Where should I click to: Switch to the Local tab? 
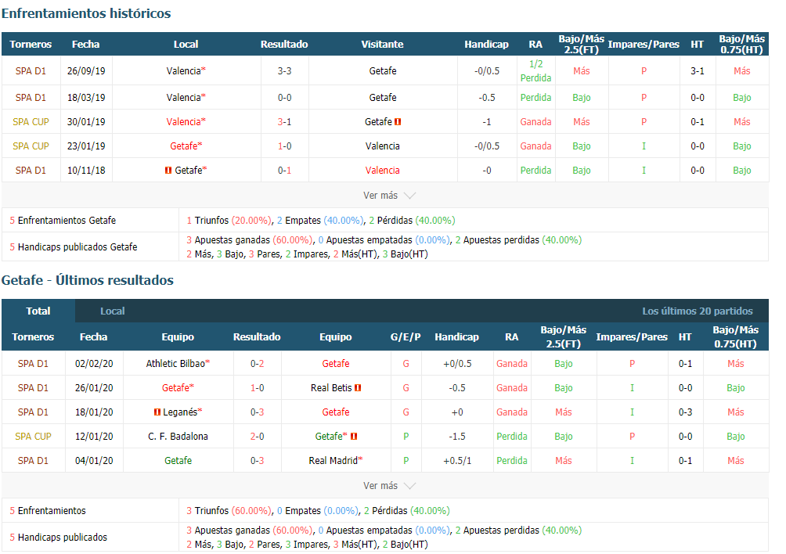point(112,311)
